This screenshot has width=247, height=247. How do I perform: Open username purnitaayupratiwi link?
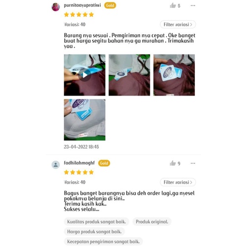coord(82,5)
